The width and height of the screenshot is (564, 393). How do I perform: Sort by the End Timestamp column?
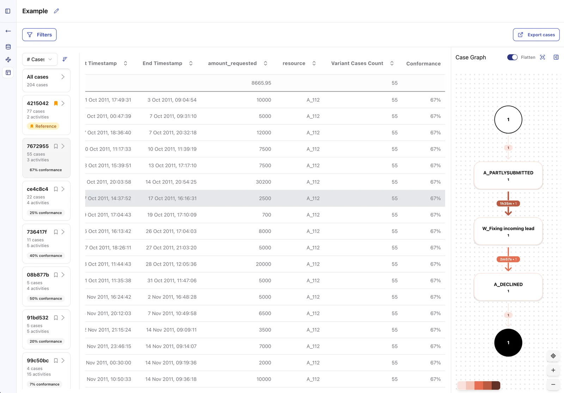coord(191,63)
